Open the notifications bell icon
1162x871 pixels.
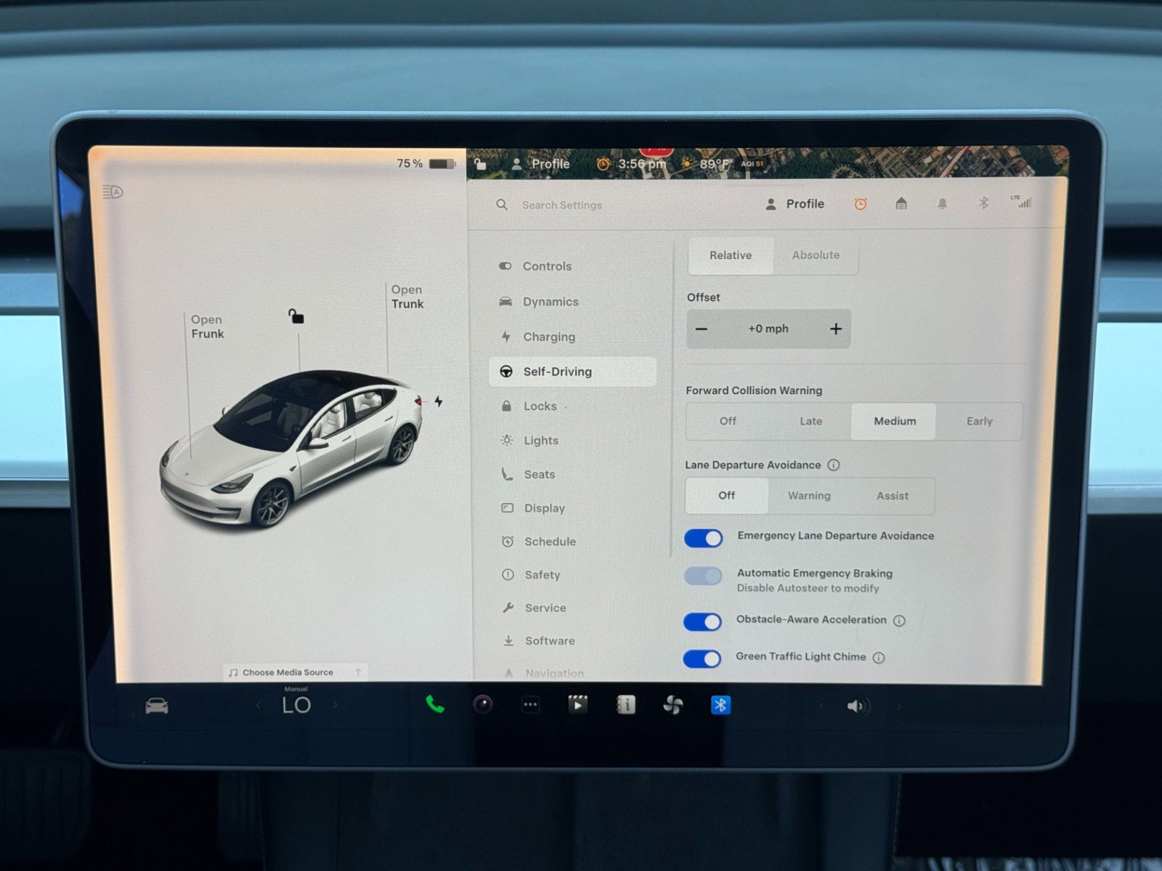pyautogui.click(x=942, y=204)
